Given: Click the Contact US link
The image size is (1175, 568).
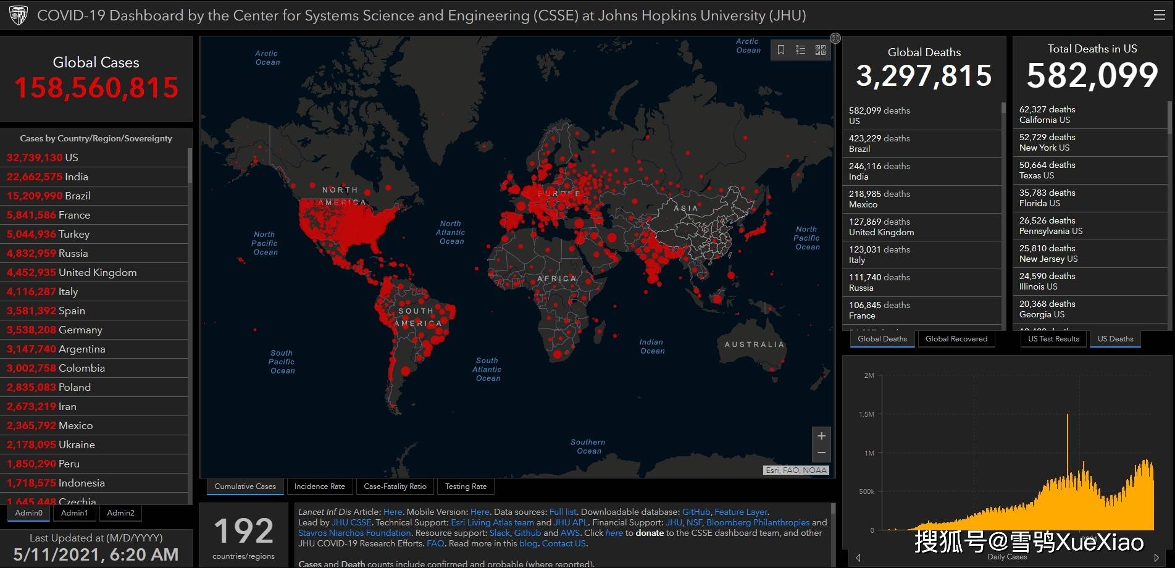Looking at the screenshot, I should point(564,543).
